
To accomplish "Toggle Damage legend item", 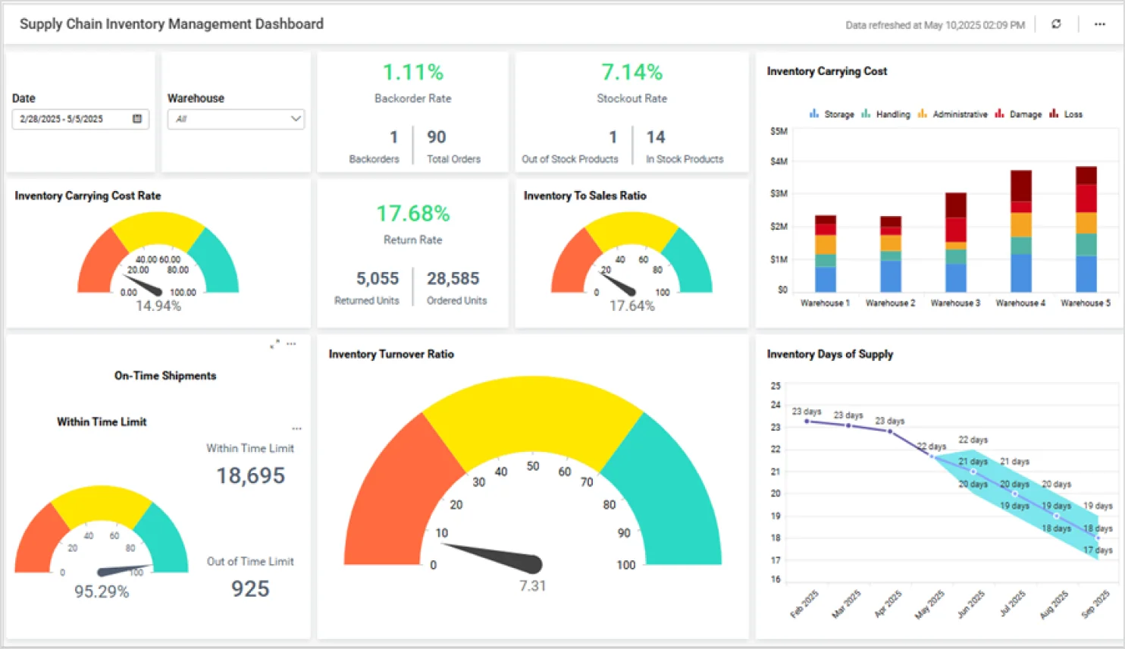I will click(x=1018, y=114).
